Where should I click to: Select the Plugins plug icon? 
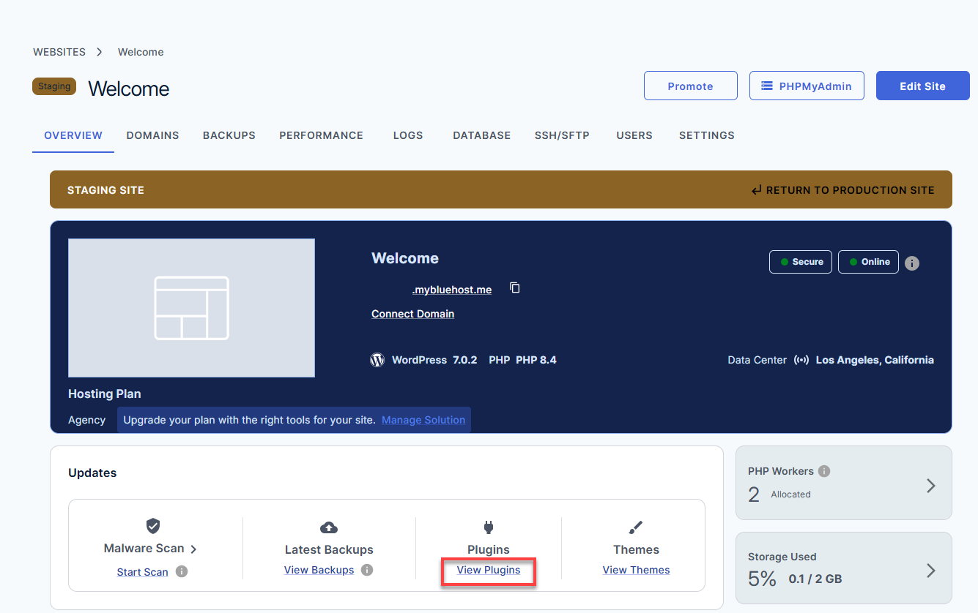click(x=489, y=527)
